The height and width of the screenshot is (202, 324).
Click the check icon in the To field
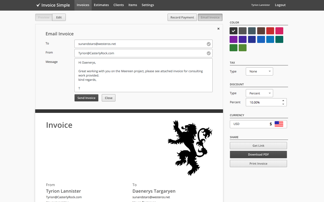tap(209, 44)
